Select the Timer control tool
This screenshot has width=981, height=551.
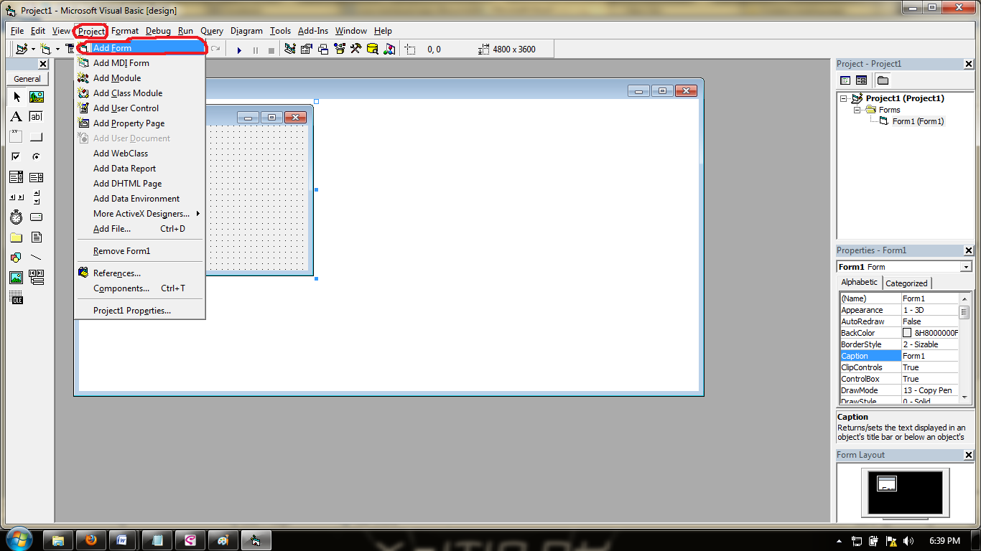pos(17,217)
